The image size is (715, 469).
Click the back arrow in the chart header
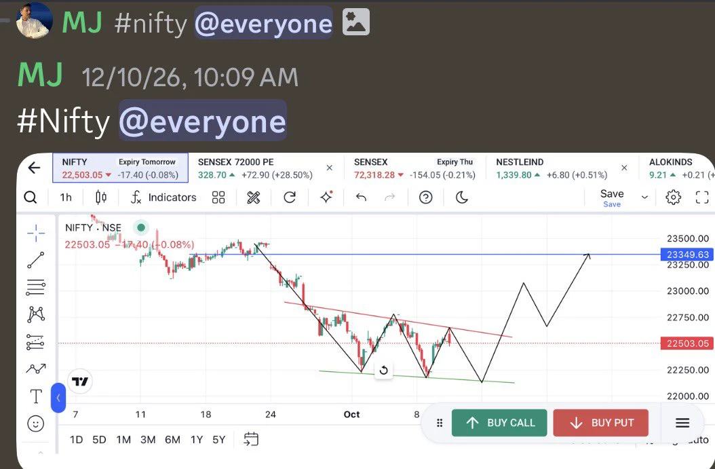(34, 168)
